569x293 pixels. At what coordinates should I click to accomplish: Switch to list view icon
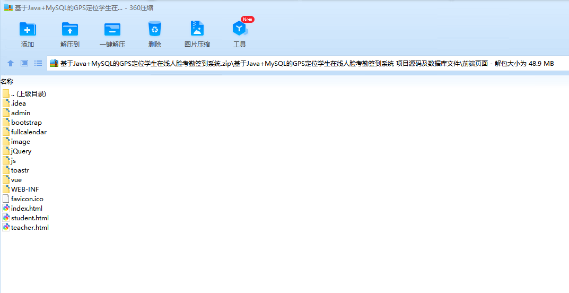[x=38, y=63]
